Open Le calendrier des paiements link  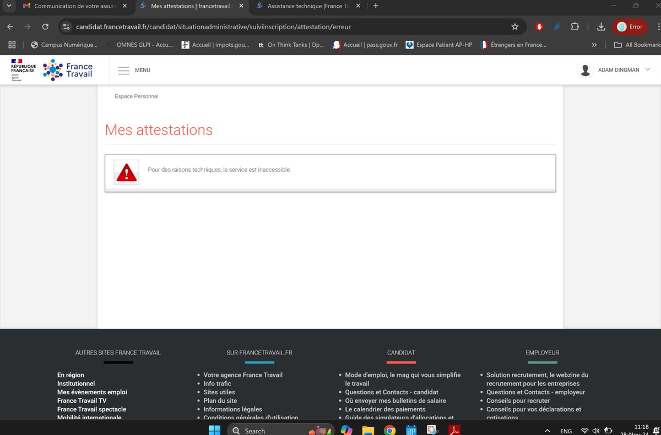tap(385, 409)
